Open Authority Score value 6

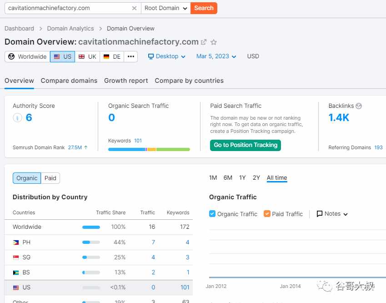29,117
